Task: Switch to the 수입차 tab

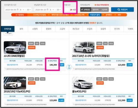Action: click(x=90, y=29)
